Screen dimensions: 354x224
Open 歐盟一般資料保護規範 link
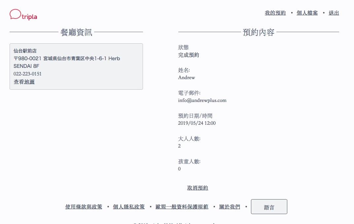click(x=182, y=206)
